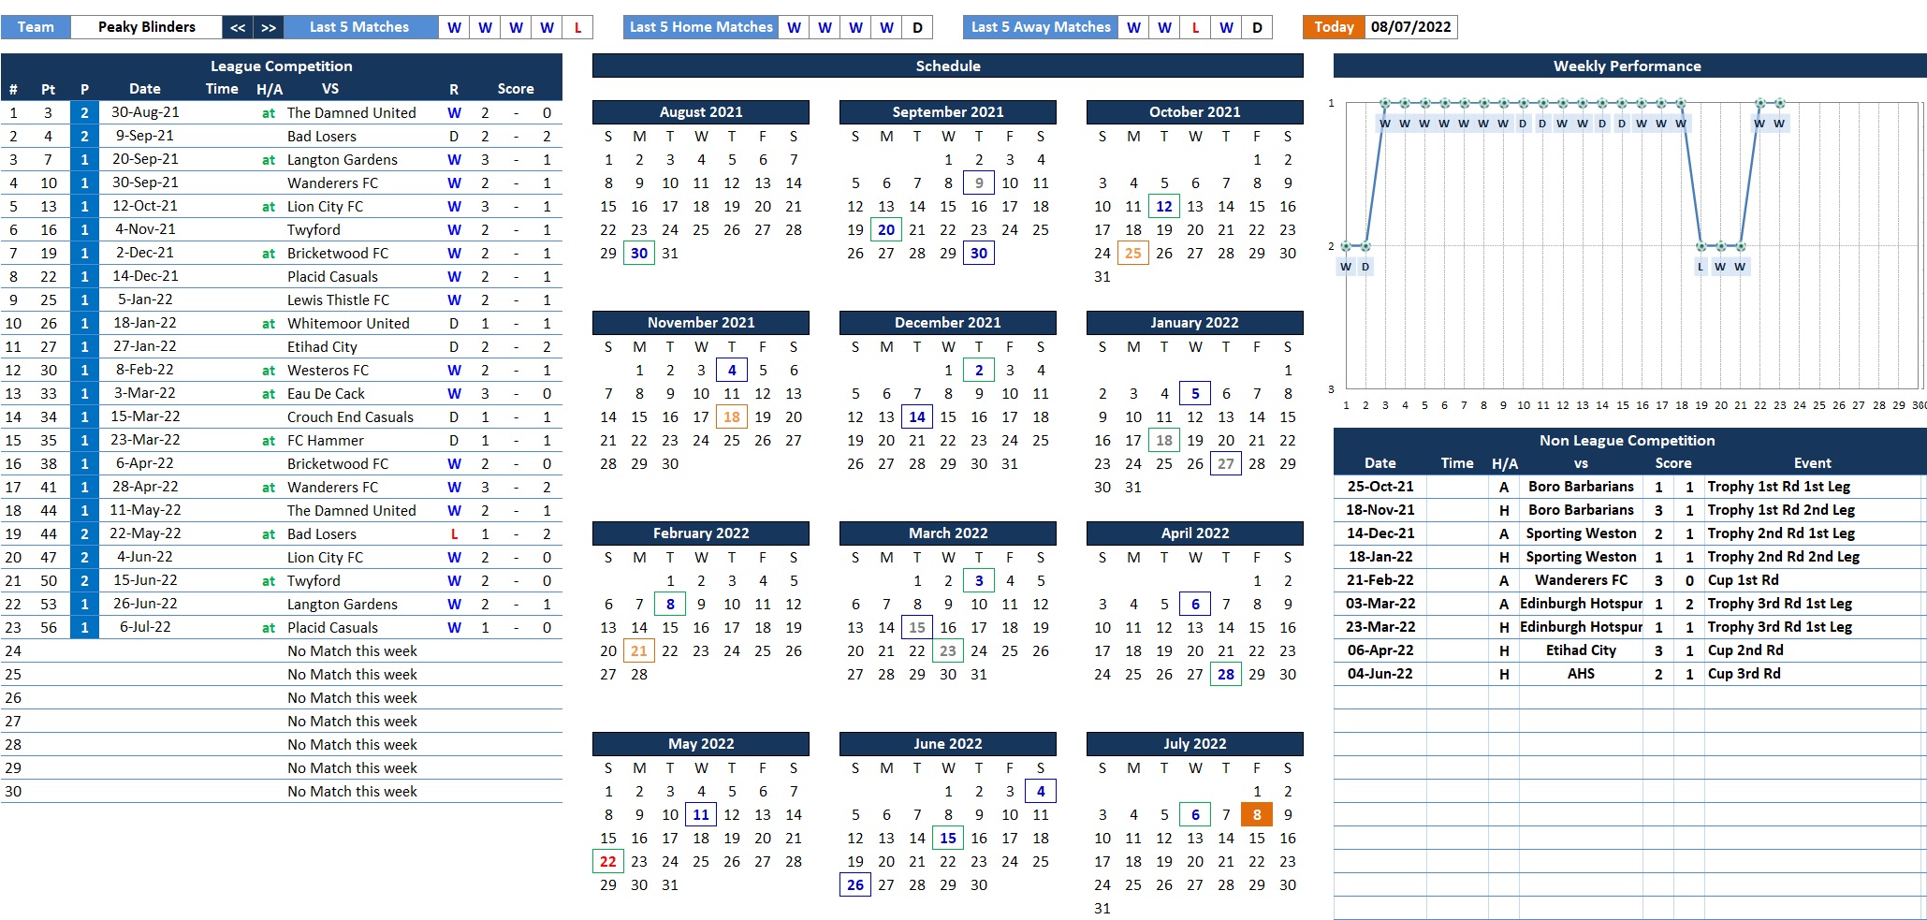
Task: Select the Weekly Performance chart title
Action: click(x=1627, y=66)
